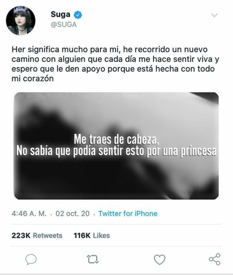Open the attached grayscale image
Image resolution: width=233 pixels, height=275 pixels.
(x=116, y=146)
